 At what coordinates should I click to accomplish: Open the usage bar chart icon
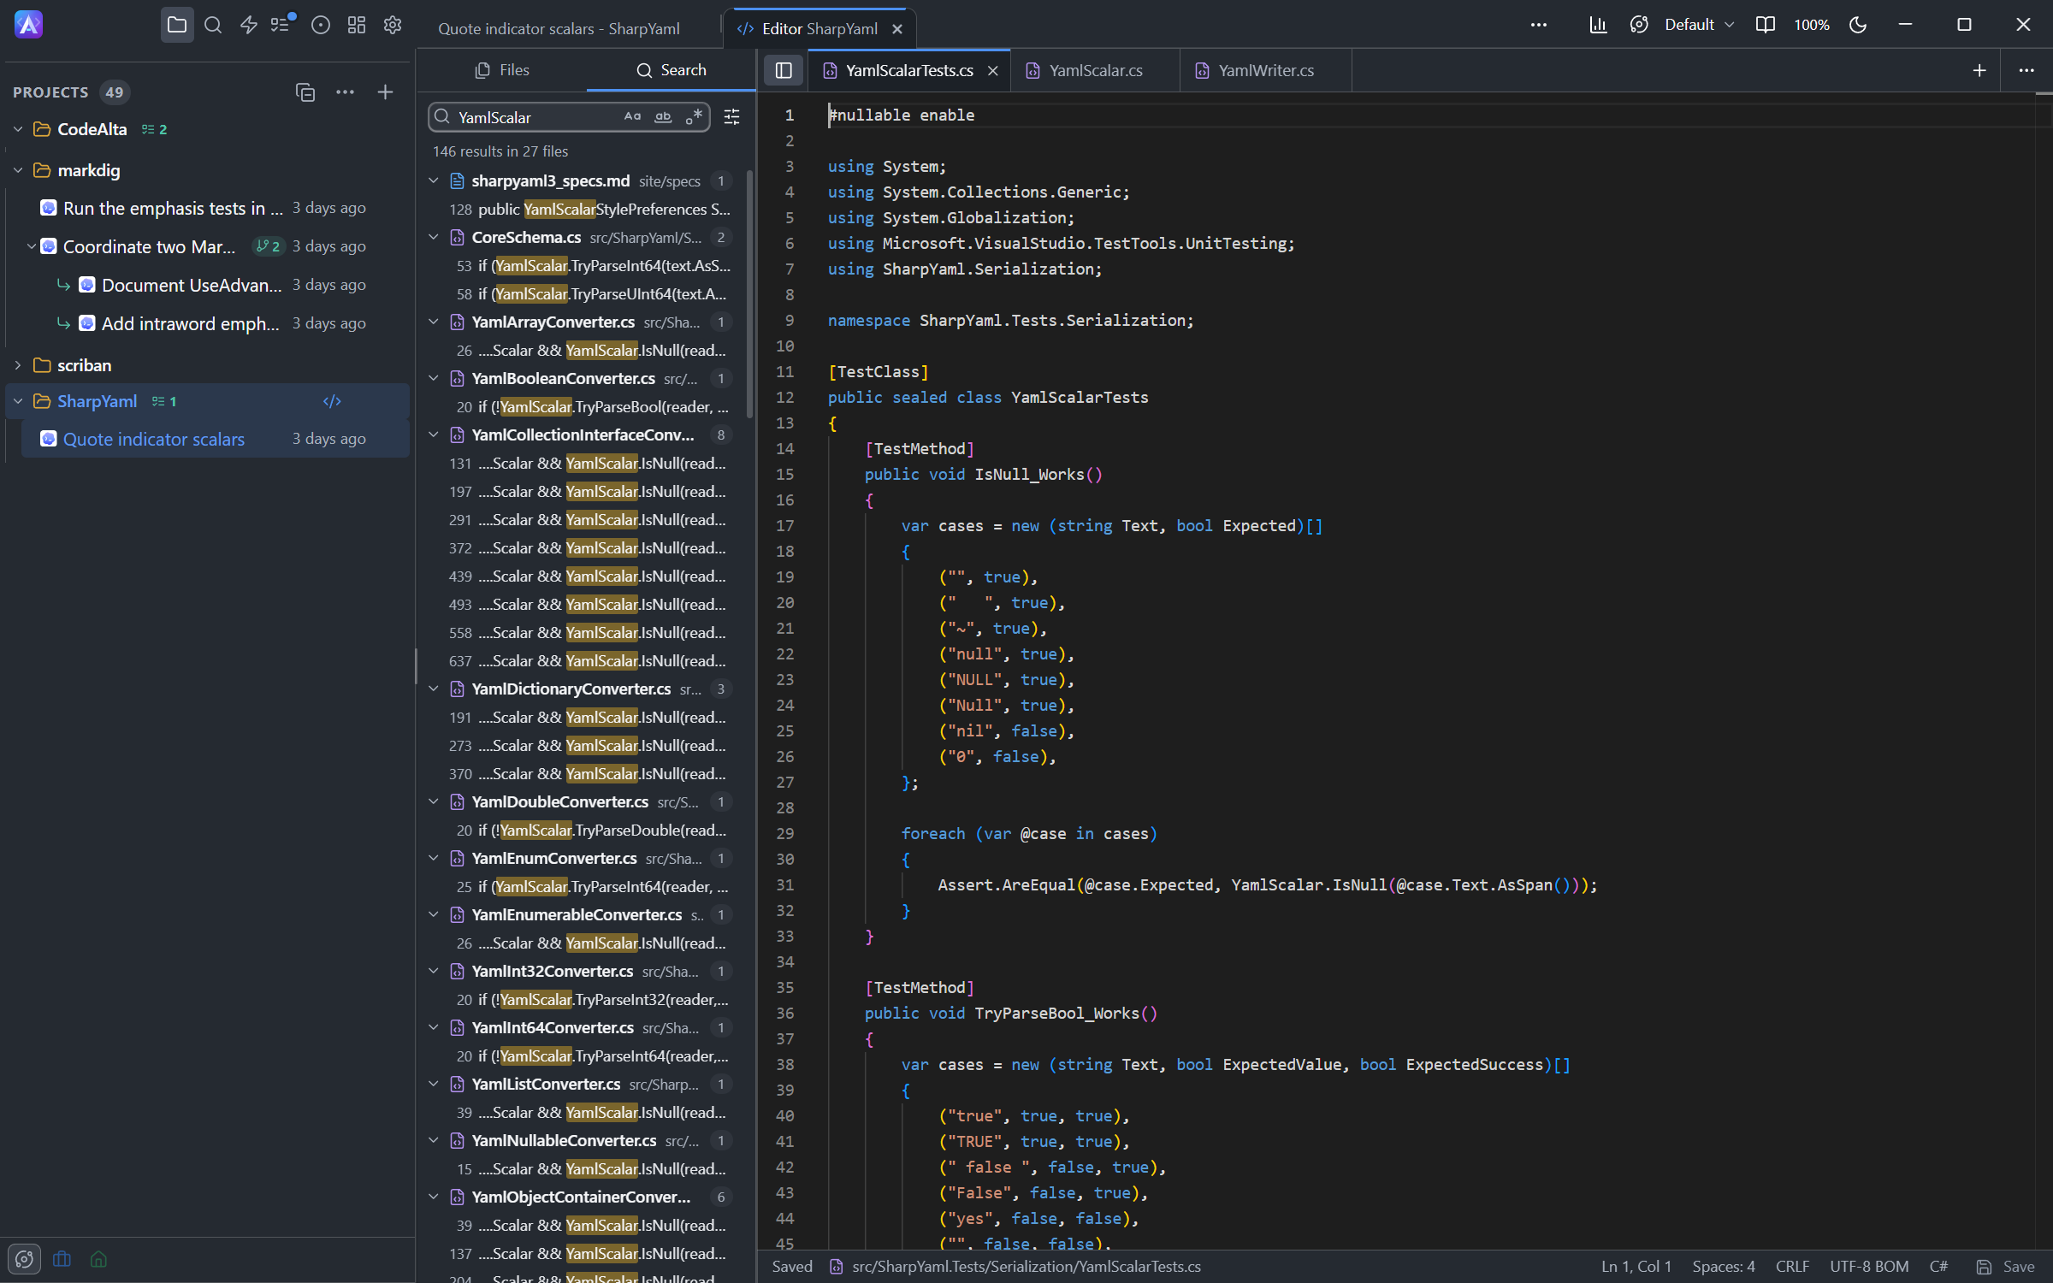(x=1598, y=25)
